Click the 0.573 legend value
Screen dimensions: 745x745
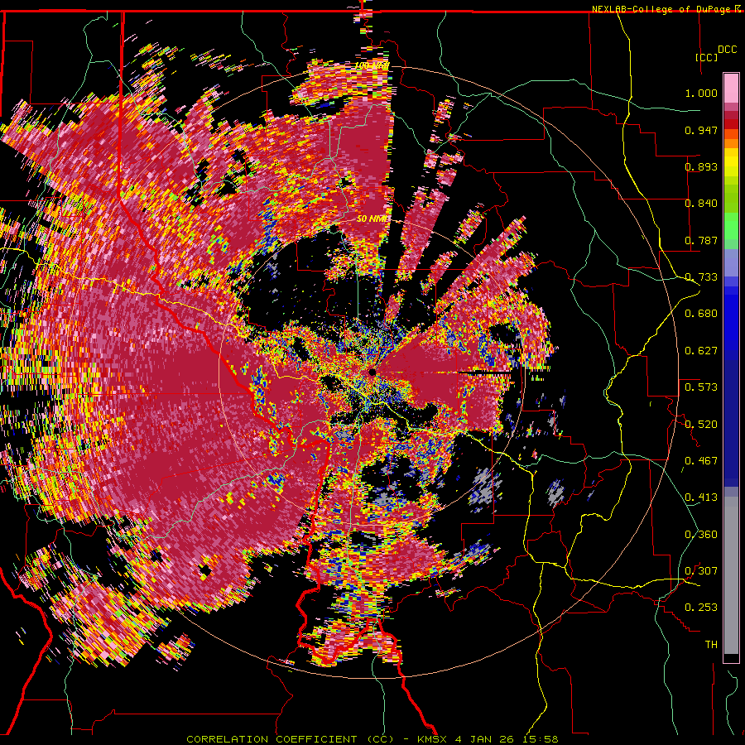(x=701, y=387)
